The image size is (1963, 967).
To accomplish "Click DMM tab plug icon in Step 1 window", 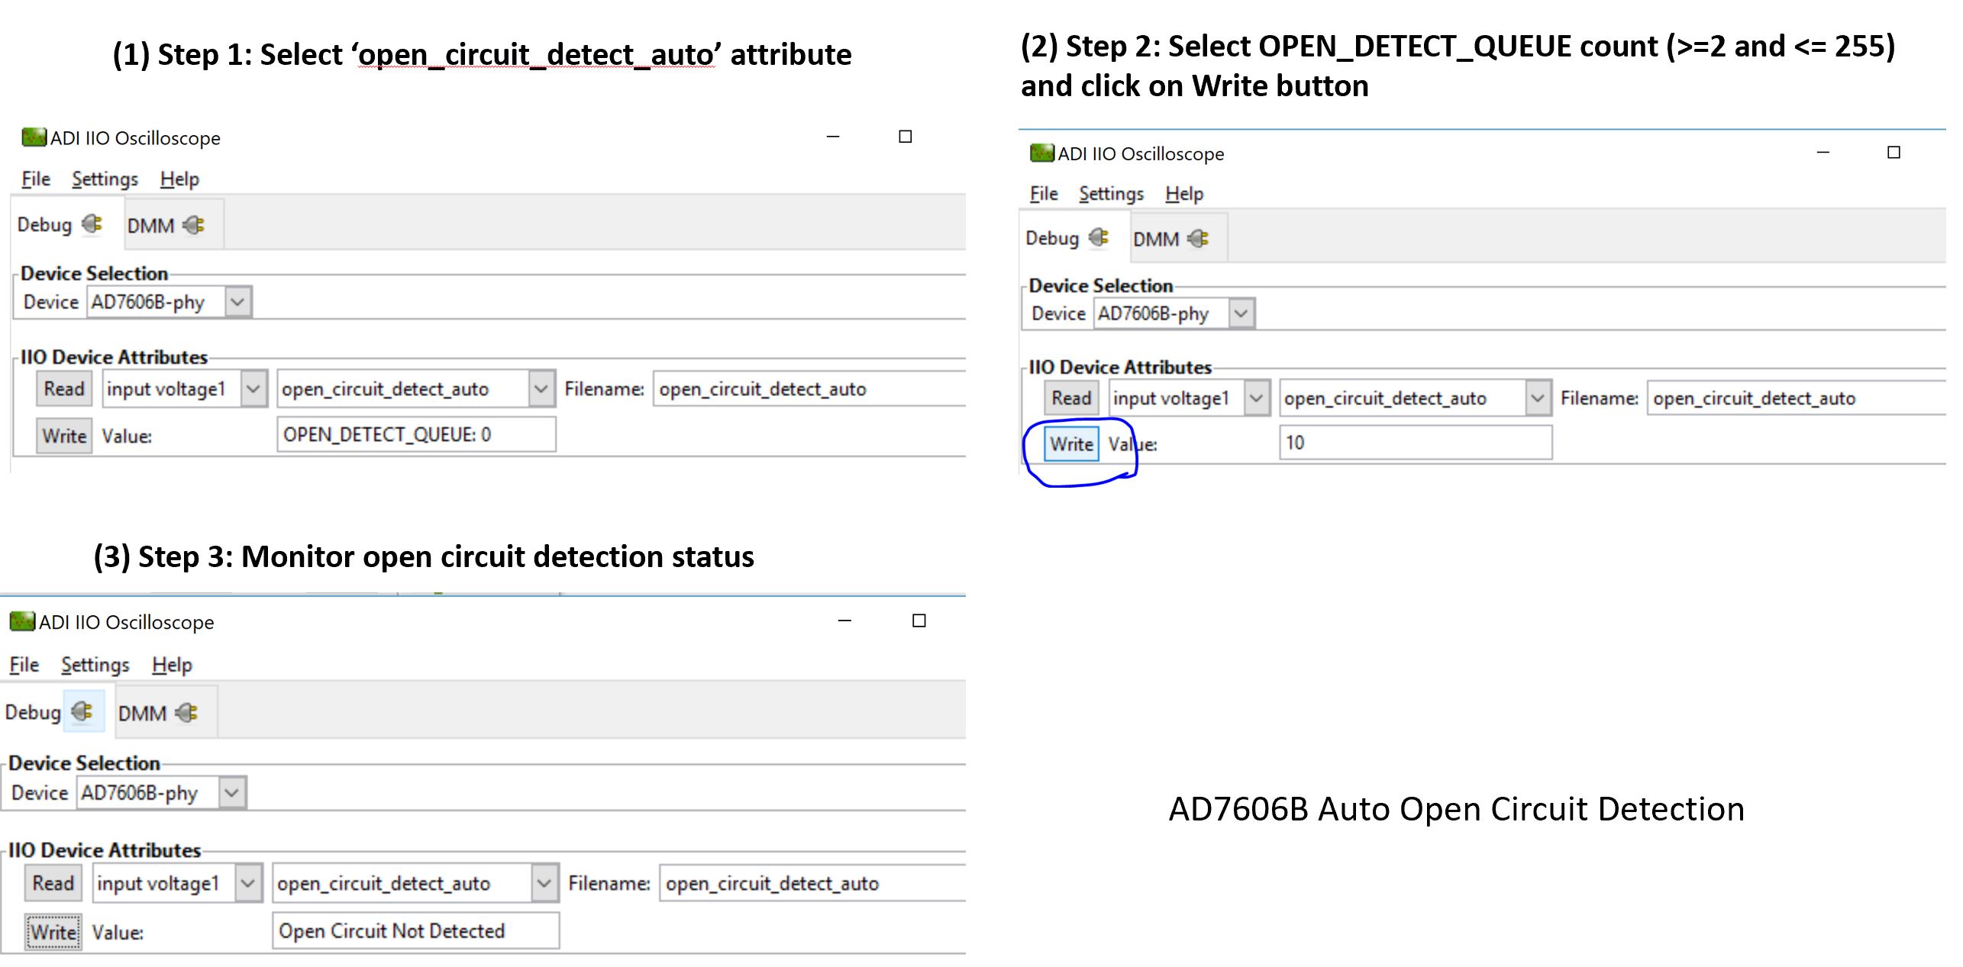I will point(194,225).
